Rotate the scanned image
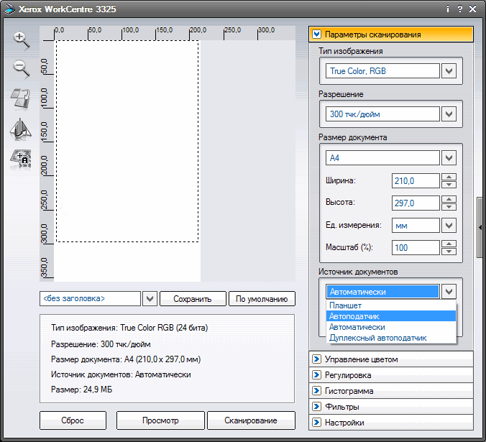 click(x=21, y=98)
